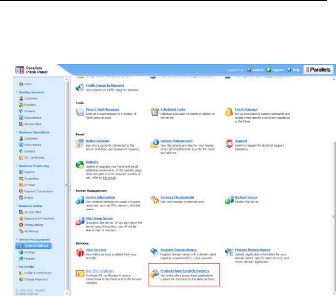Screen dimensions: 336x296
Task: Open the Server Information icon
Action: tap(80, 200)
